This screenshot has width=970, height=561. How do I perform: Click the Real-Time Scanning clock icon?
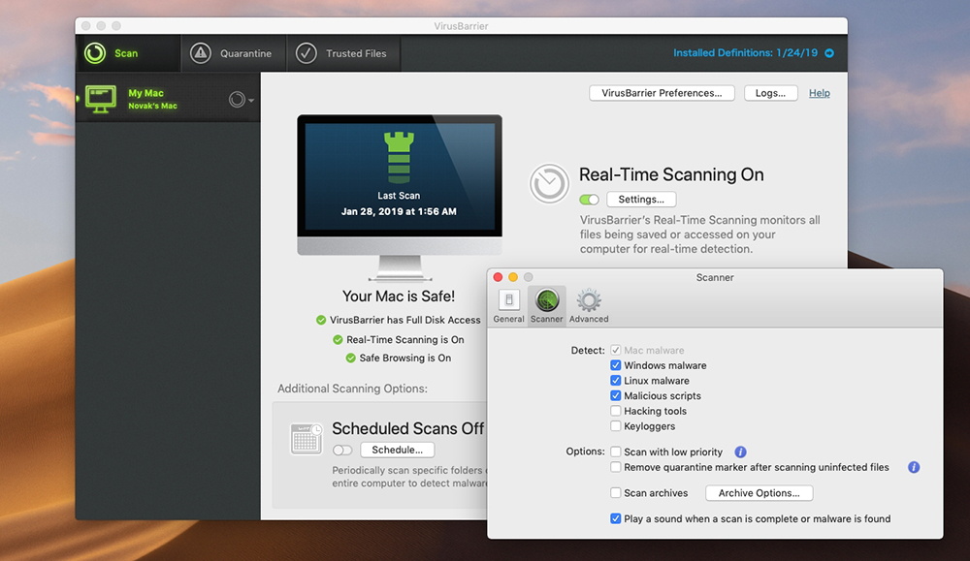pyautogui.click(x=549, y=183)
